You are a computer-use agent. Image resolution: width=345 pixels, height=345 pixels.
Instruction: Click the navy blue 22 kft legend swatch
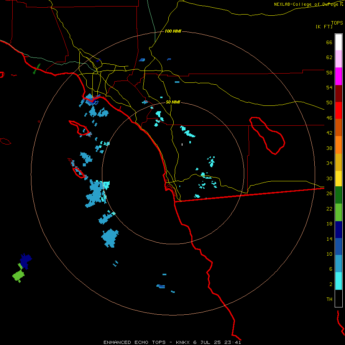338,230
